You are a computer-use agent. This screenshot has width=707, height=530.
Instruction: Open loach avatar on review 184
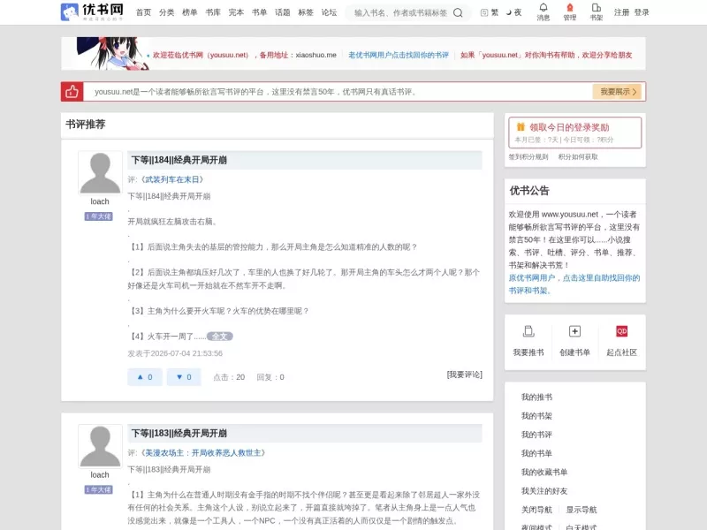click(100, 172)
